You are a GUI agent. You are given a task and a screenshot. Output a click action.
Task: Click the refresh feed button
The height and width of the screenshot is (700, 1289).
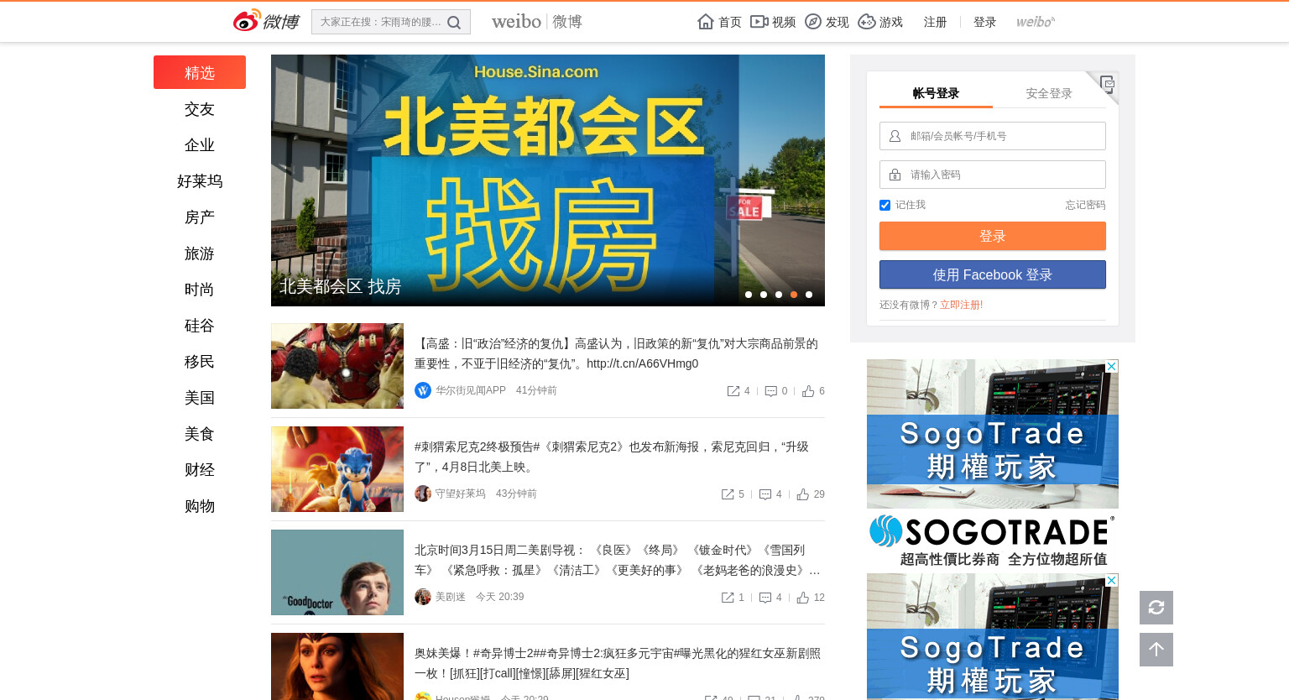coord(1156,608)
